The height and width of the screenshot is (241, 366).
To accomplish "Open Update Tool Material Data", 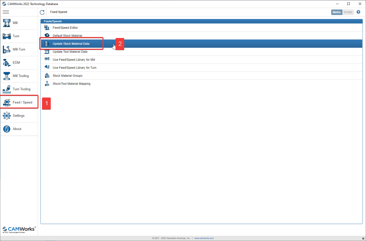I will coord(201,52).
